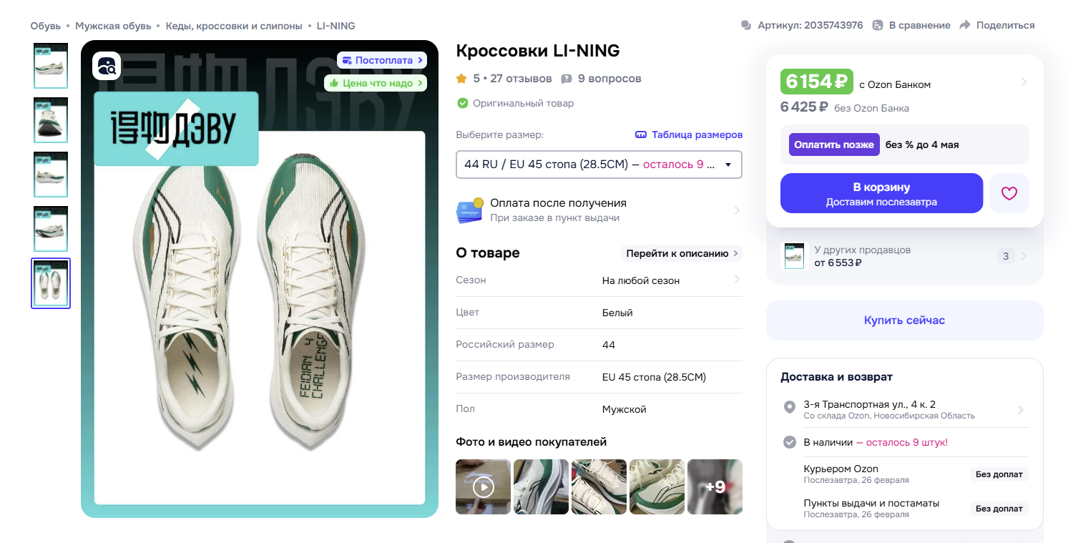Viewport: 1068px width, 543px height.
Task: Click the green '6 154 ₽' price badge
Action: [x=818, y=82]
